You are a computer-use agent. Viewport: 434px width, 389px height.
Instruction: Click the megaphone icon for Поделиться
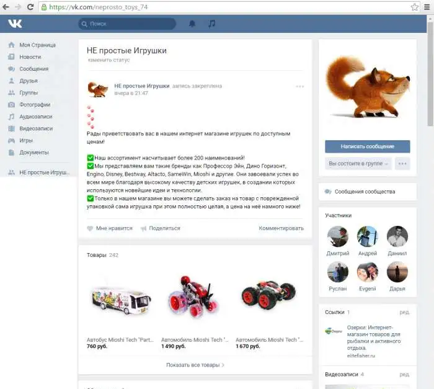[143, 228]
